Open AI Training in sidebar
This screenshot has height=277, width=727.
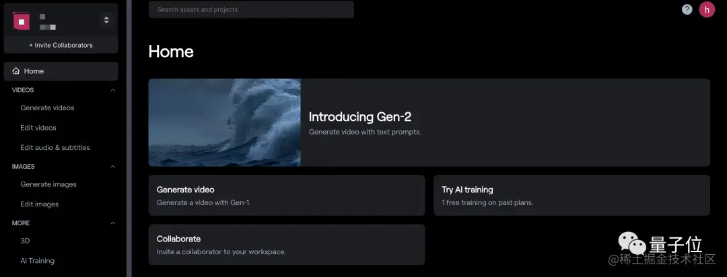point(37,260)
